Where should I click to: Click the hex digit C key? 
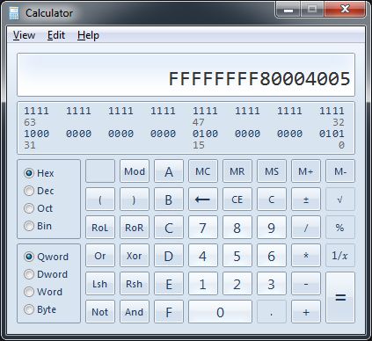(x=169, y=228)
